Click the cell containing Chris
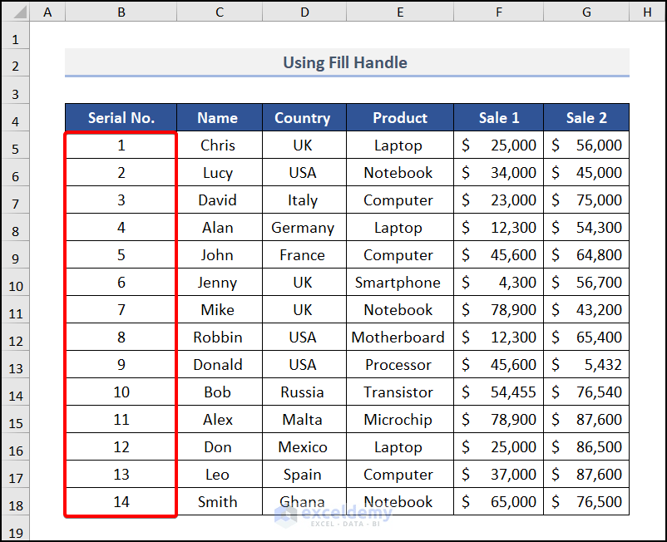This screenshot has height=542, width=667. 218,145
